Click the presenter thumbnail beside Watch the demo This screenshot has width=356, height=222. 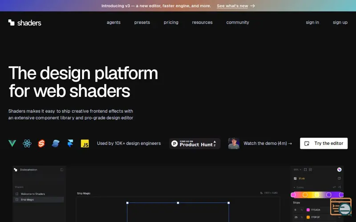234,143
